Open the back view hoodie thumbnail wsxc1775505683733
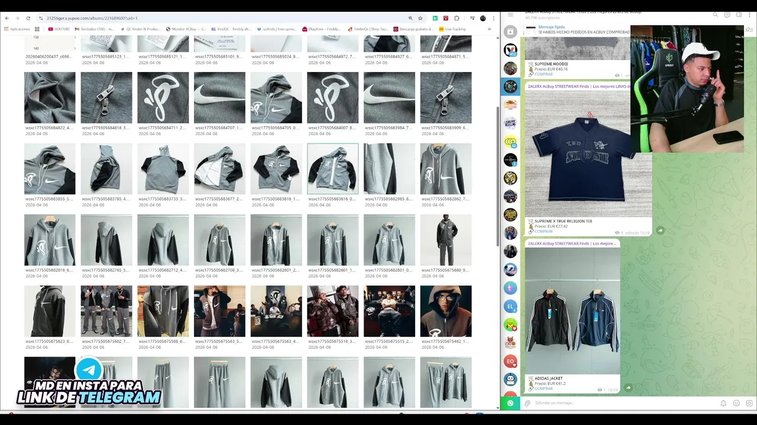This screenshot has width=757, height=425. [x=163, y=169]
